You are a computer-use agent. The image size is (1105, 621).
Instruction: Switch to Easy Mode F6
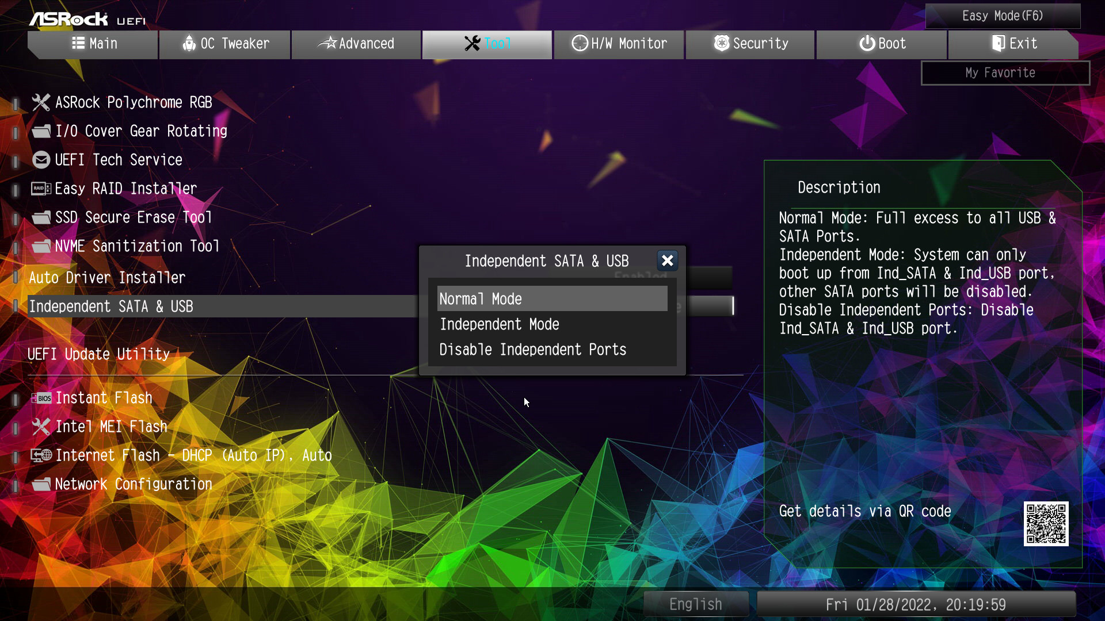click(x=1000, y=15)
